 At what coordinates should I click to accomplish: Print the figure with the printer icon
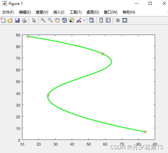click(x=24, y=20)
